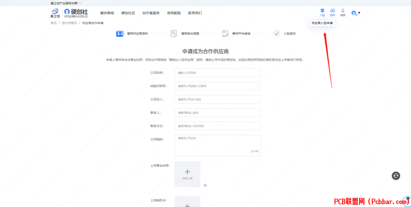411x207 pixels.
Task: Open the 使用教程 menu
Action: pyautogui.click(x=174, y=13)
